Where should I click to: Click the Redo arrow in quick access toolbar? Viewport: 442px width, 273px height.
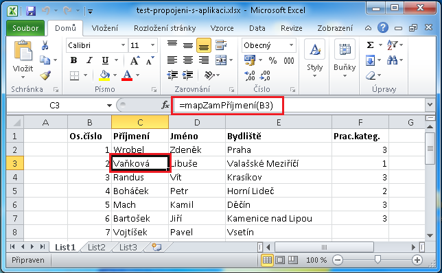(67, 11)
